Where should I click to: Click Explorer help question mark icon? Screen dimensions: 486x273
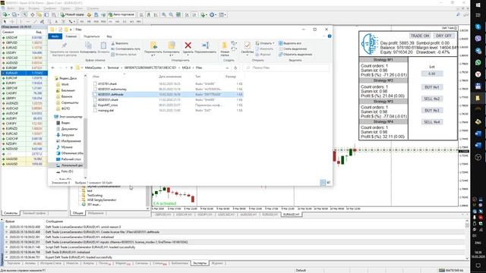click(330, 36)
